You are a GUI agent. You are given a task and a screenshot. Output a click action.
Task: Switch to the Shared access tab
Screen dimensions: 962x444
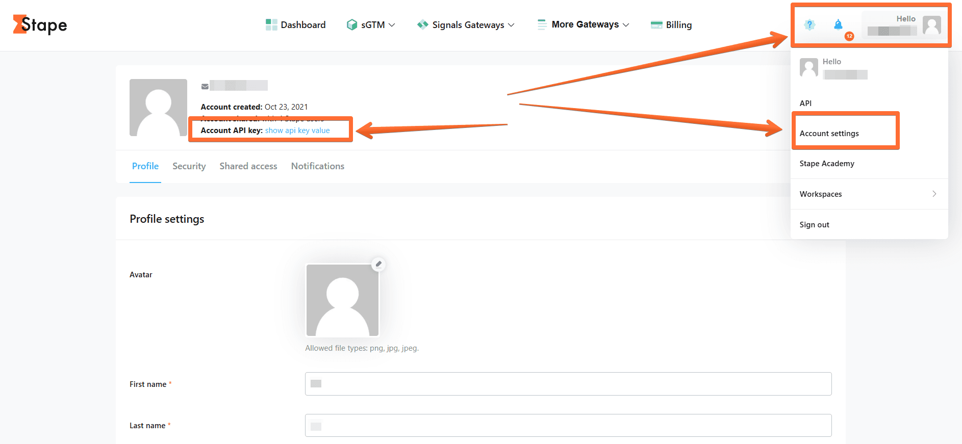(248, 166)
